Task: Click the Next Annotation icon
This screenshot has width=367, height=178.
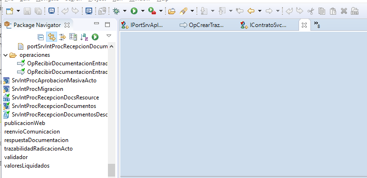Action: [x=204, y=11]
